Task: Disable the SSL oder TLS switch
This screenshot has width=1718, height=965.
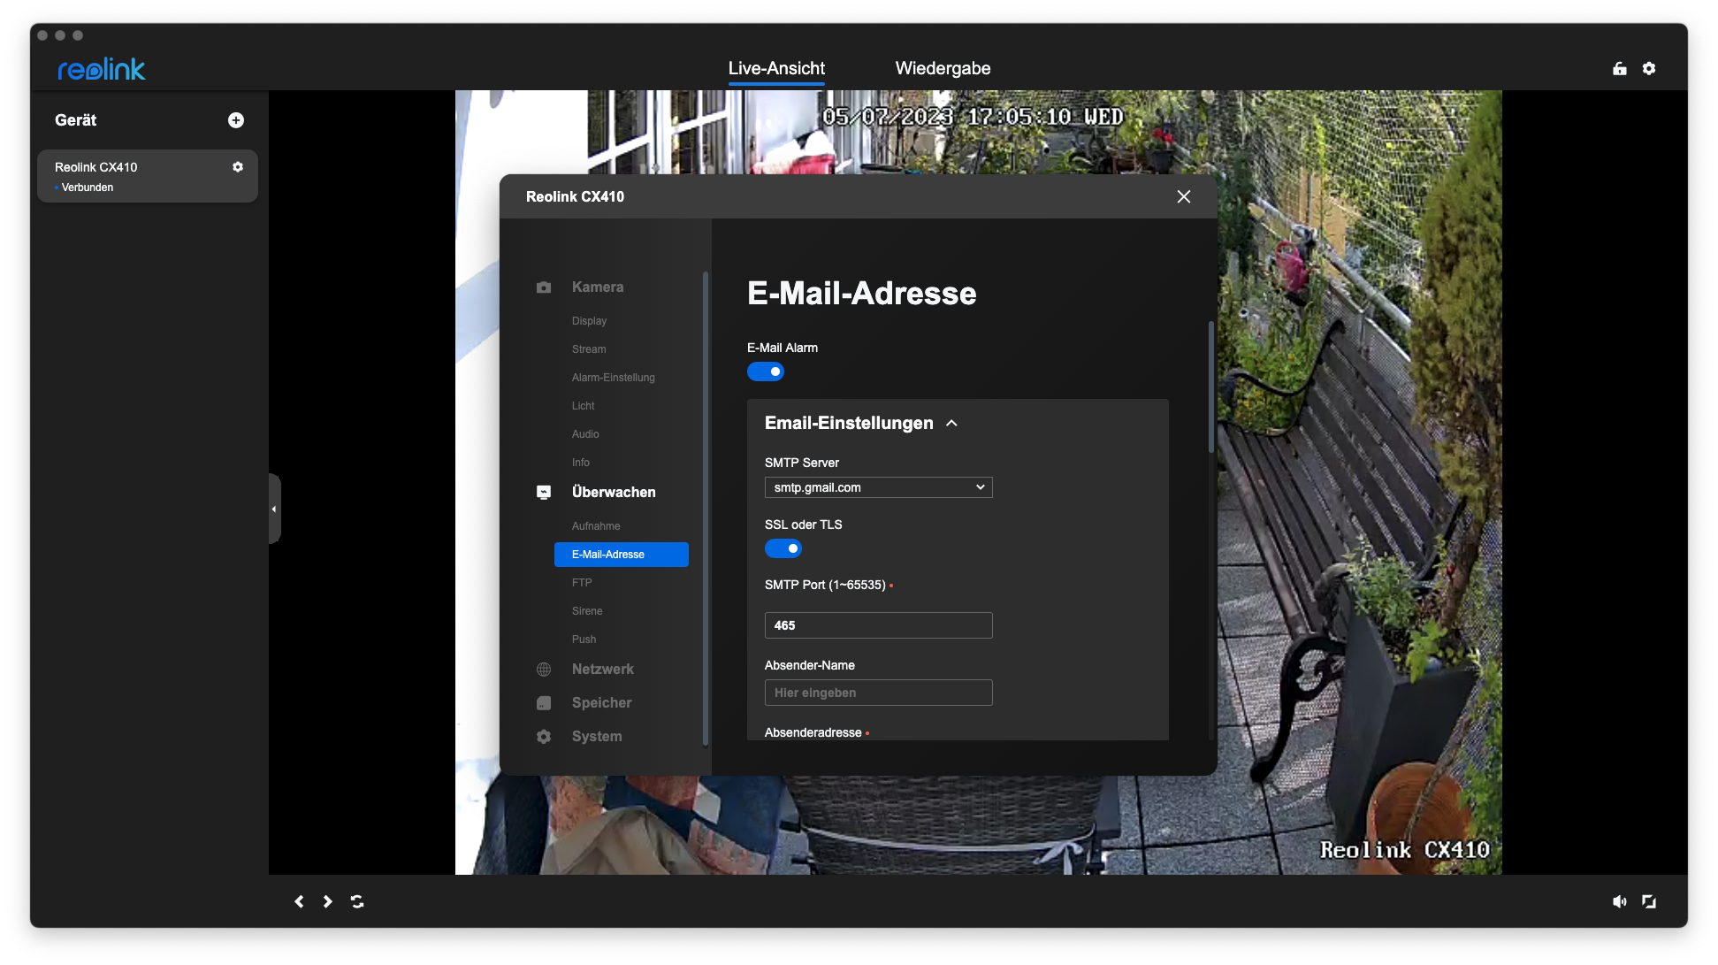Action: (783, 548)
